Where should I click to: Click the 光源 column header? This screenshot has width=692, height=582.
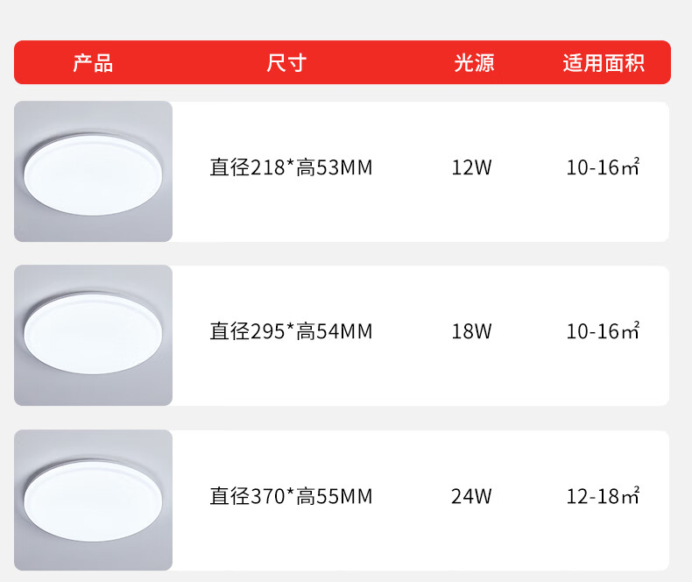point(474,63)
